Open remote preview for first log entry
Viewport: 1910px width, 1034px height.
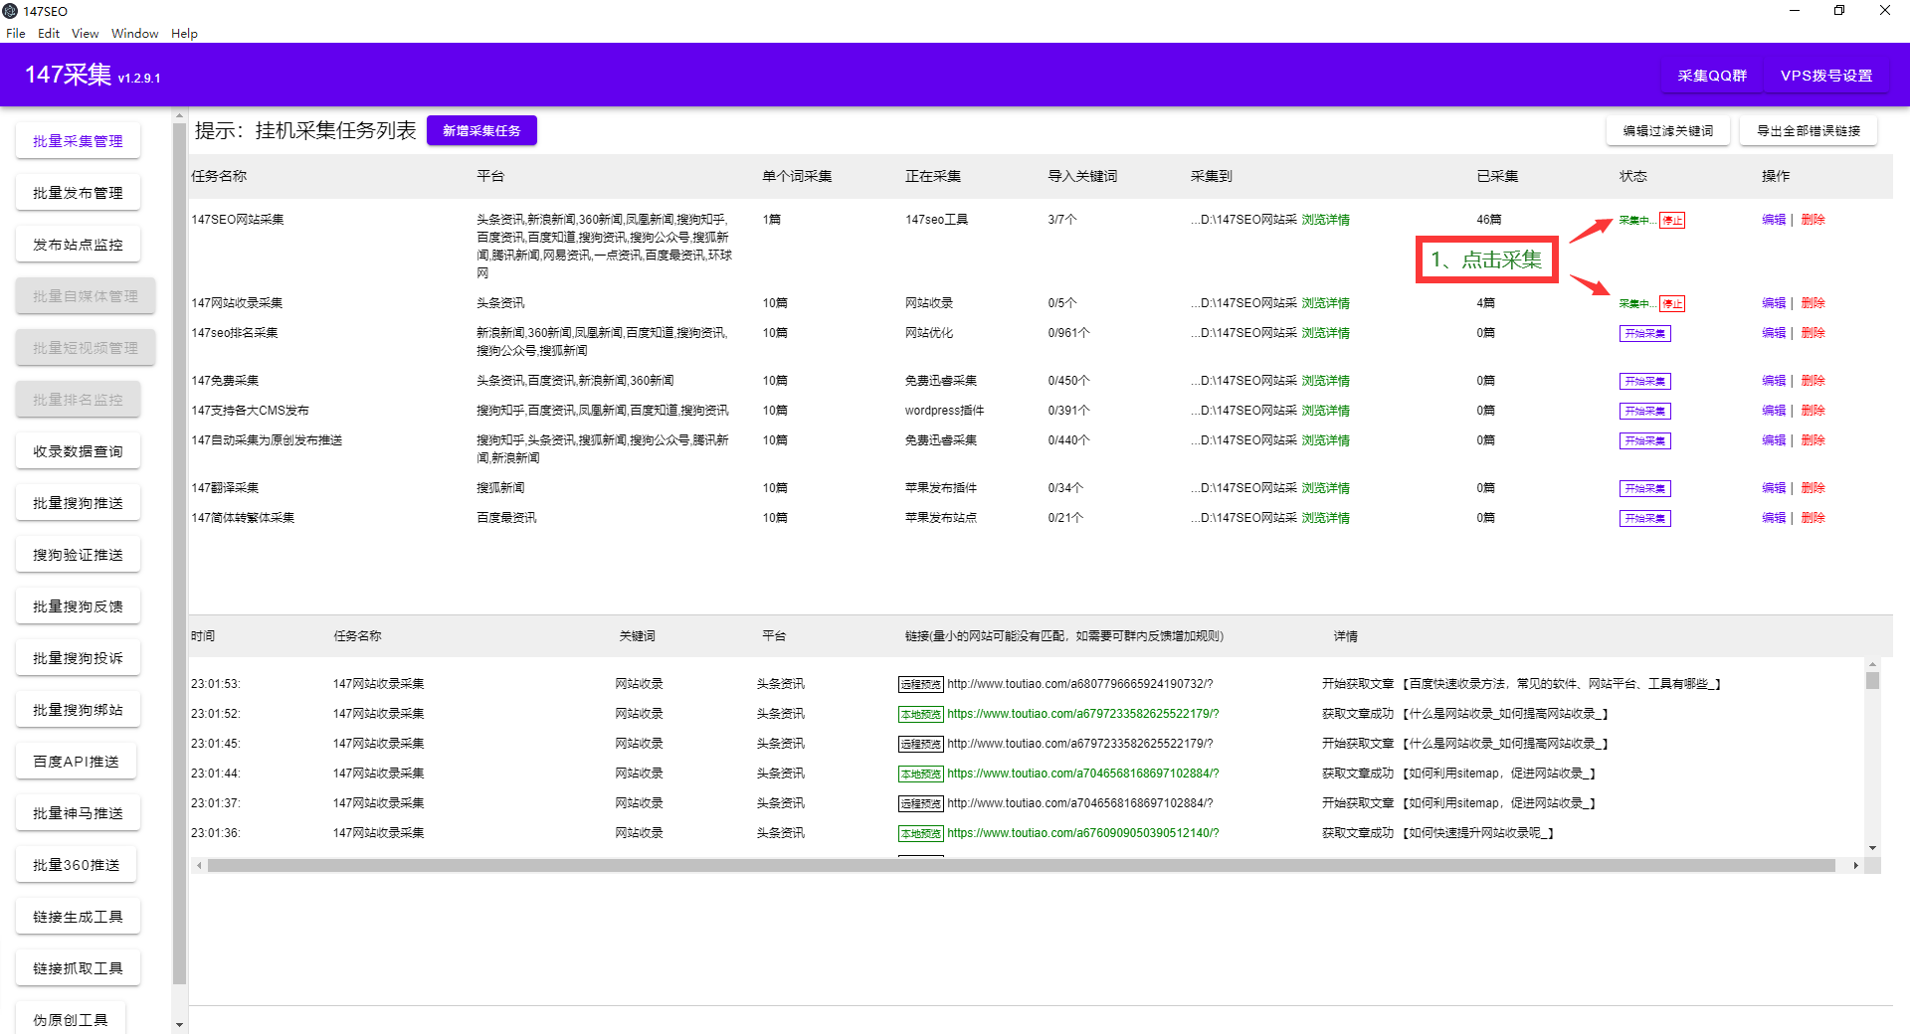[x=920, y=684]
